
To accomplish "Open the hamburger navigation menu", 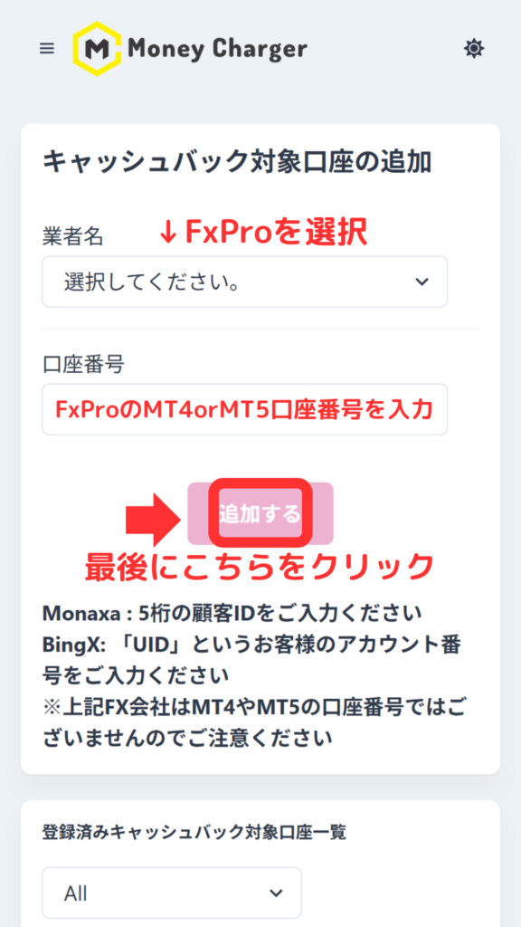I will (47, 49).
